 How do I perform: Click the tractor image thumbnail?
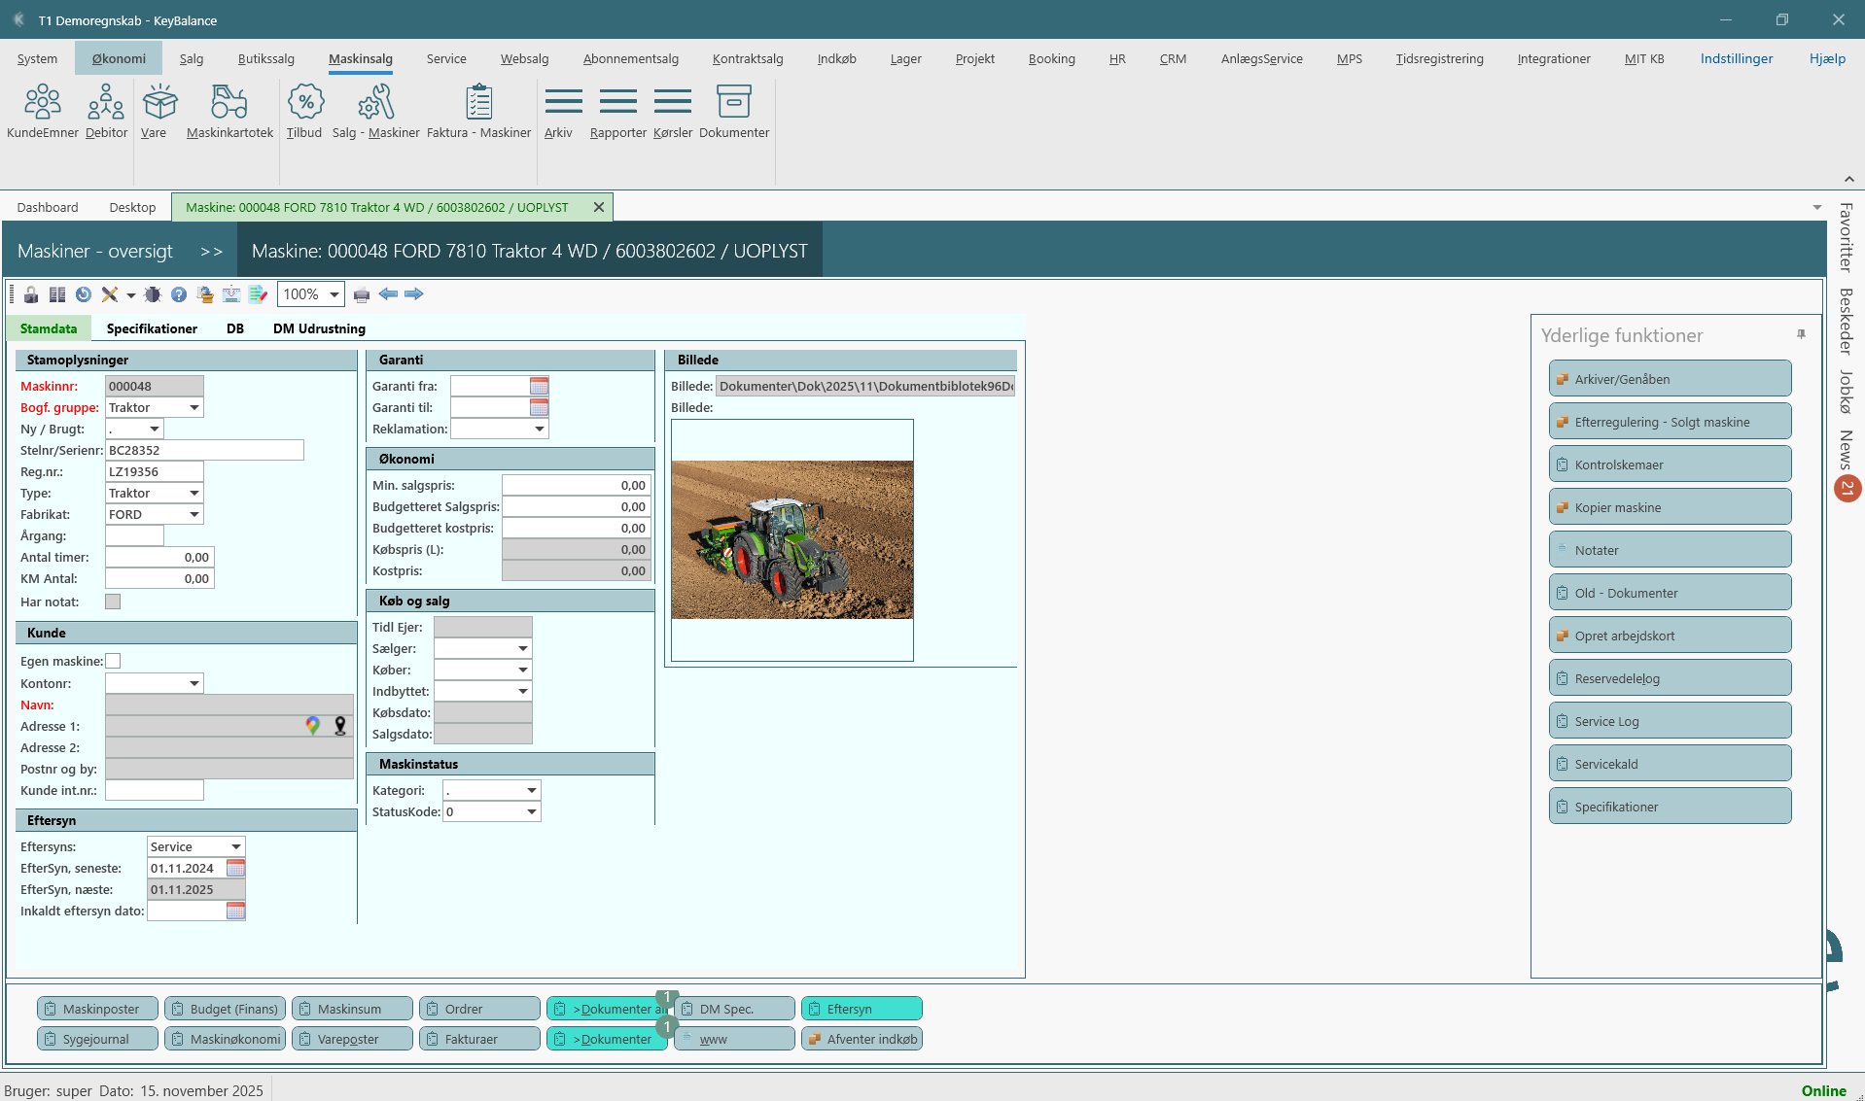pyautogui.click(x=792, y=539)
